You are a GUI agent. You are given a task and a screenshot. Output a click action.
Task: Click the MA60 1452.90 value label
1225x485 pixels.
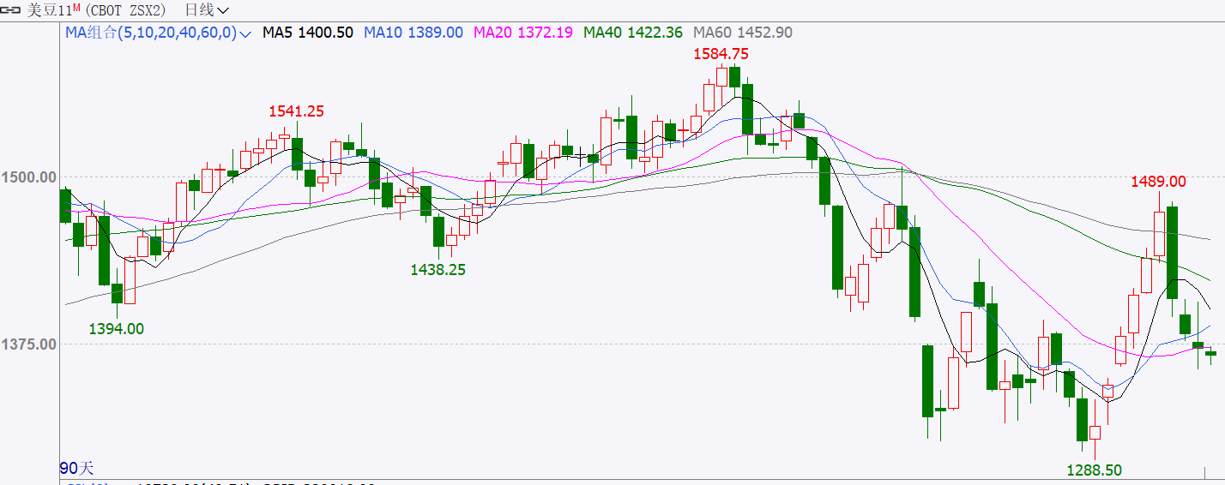click(x=743, y=33)
